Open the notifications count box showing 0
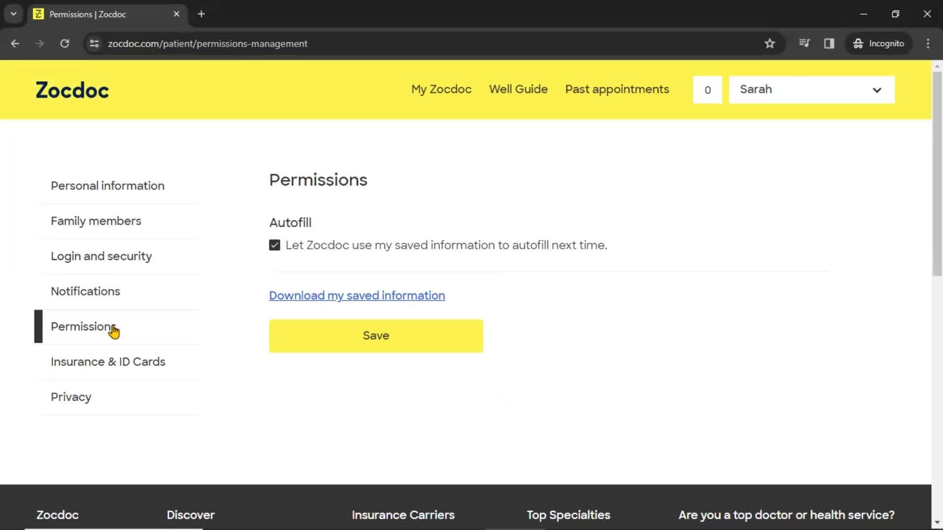943x530 pixels. tap(707, 90)
